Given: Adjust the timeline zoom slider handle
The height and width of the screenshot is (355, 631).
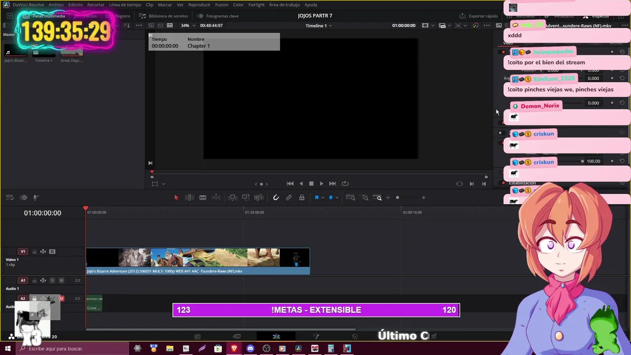Looking at the screenshot, I should click(x=397, y=198).
